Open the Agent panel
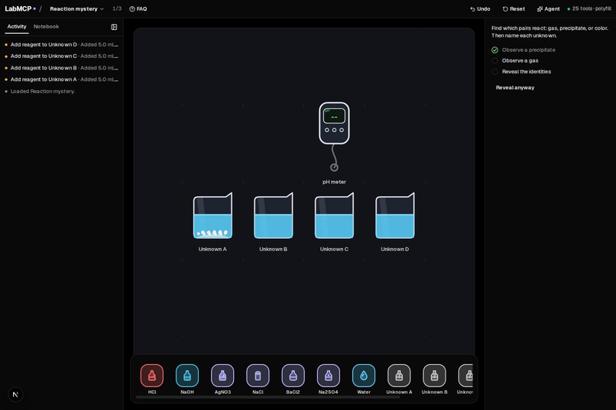This screenshot has height=410, width=616. pos(548,8)
